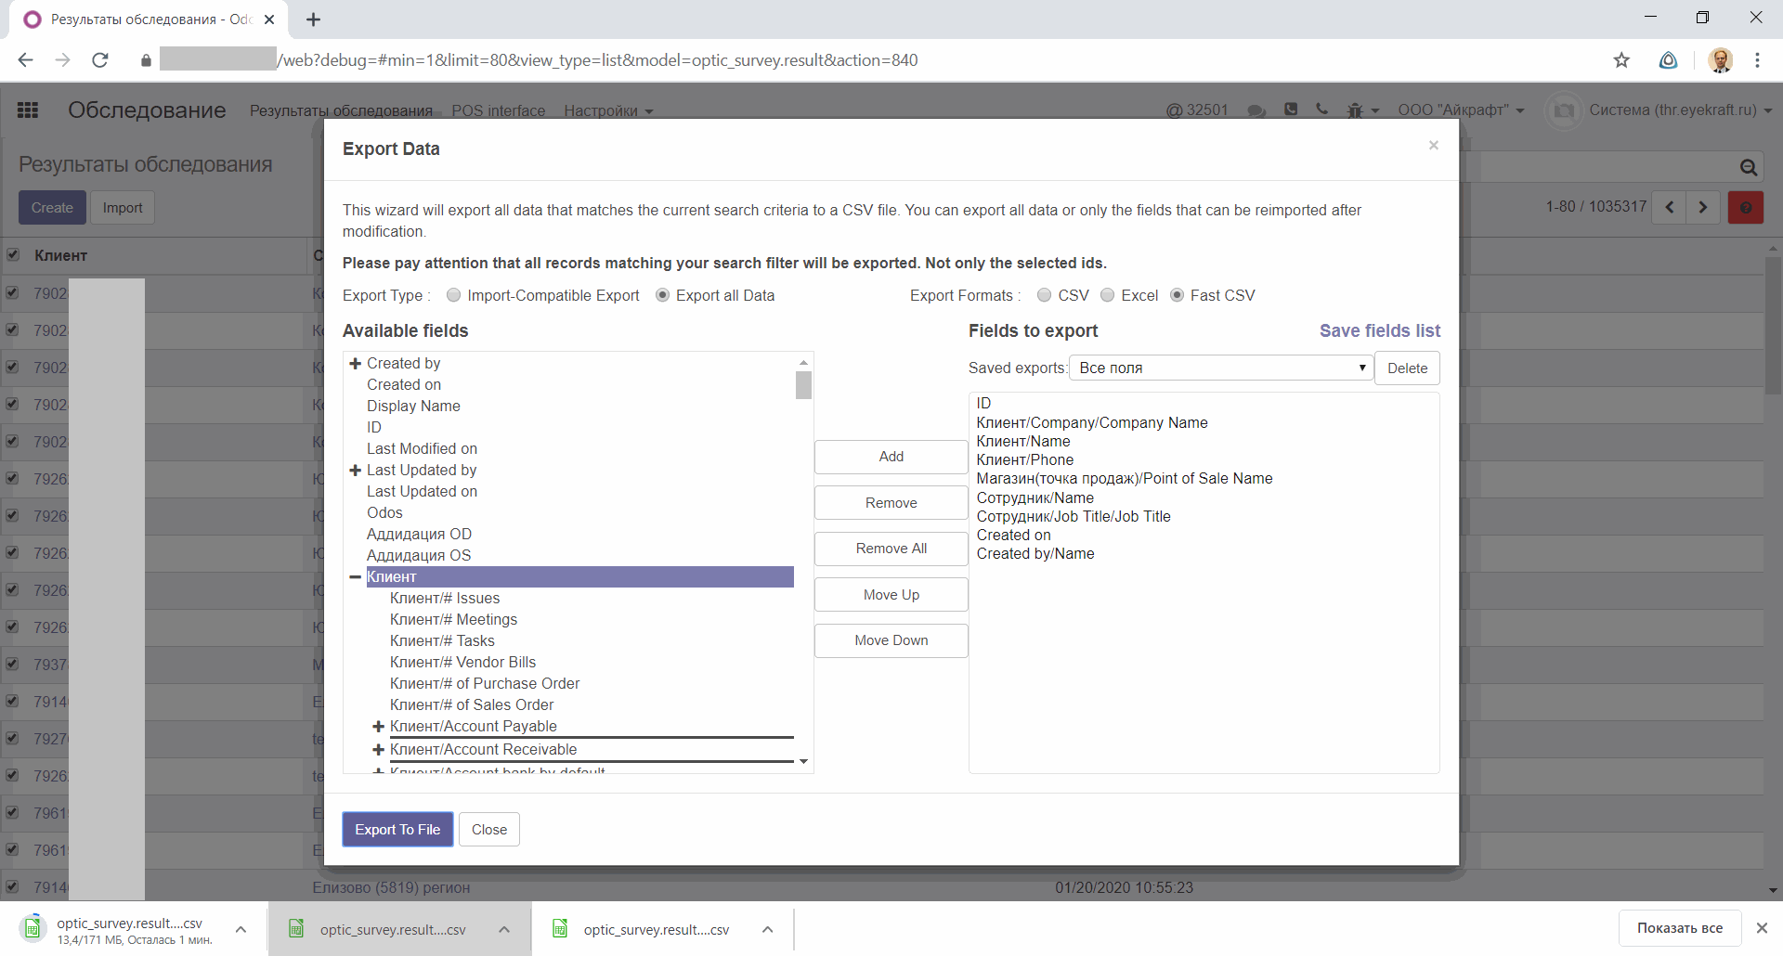Click the browser reload icon

pos(100,60)
